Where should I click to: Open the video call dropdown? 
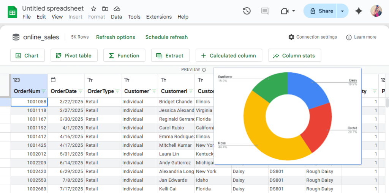tap(294, 11)
